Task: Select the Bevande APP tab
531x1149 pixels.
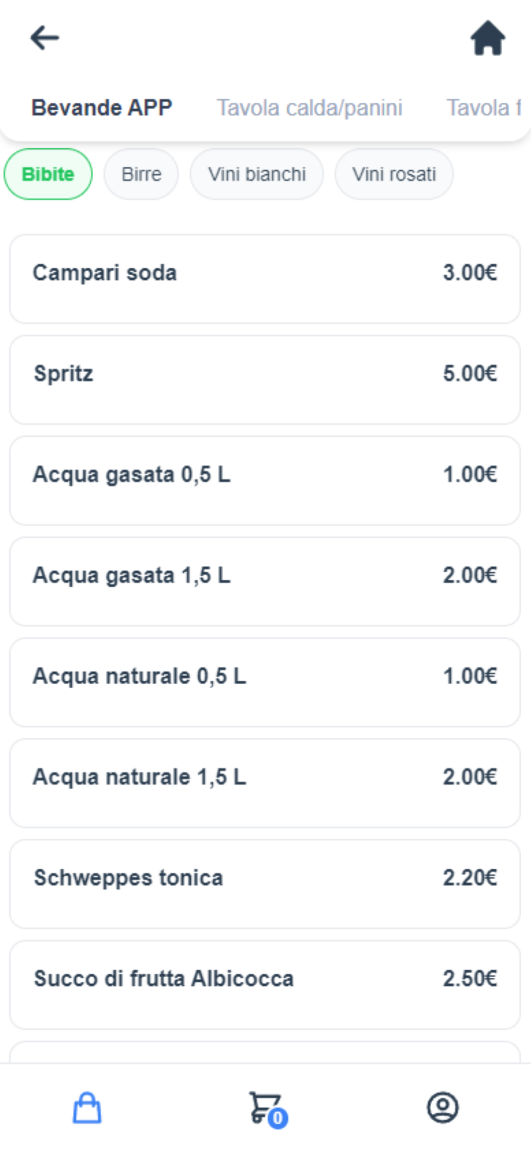Action: [x=102, y=108]
